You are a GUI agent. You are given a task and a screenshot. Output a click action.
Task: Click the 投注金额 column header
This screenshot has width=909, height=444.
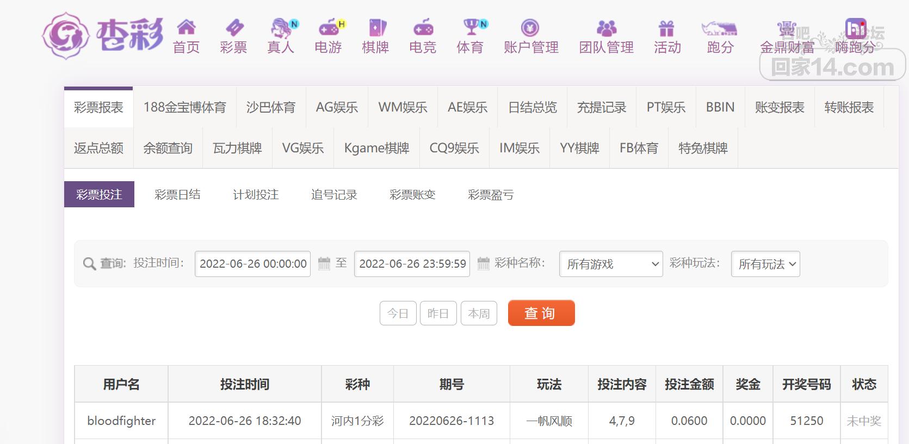pos(689,384)
